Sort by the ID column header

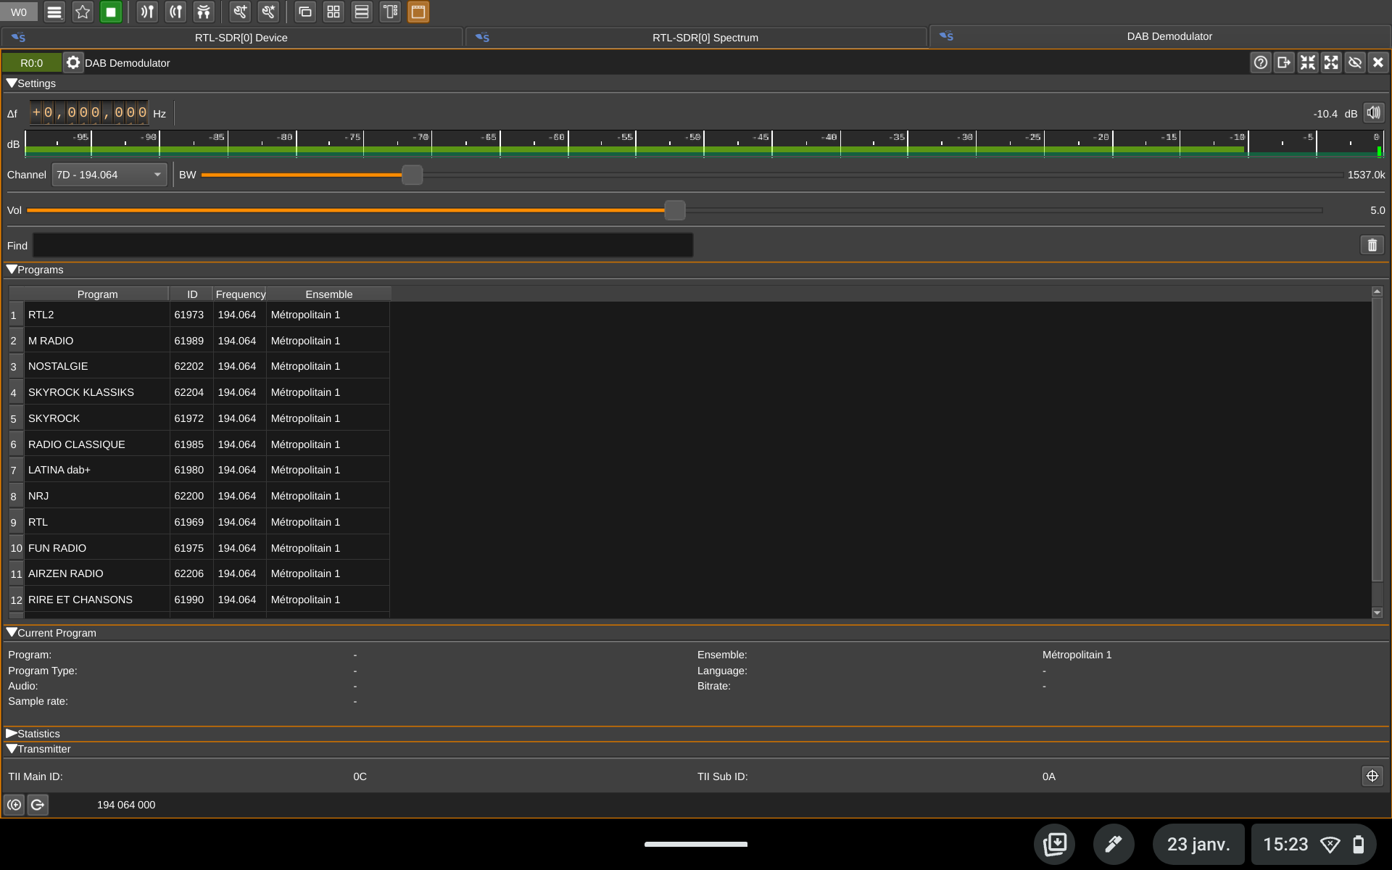(x=192, y=294)
